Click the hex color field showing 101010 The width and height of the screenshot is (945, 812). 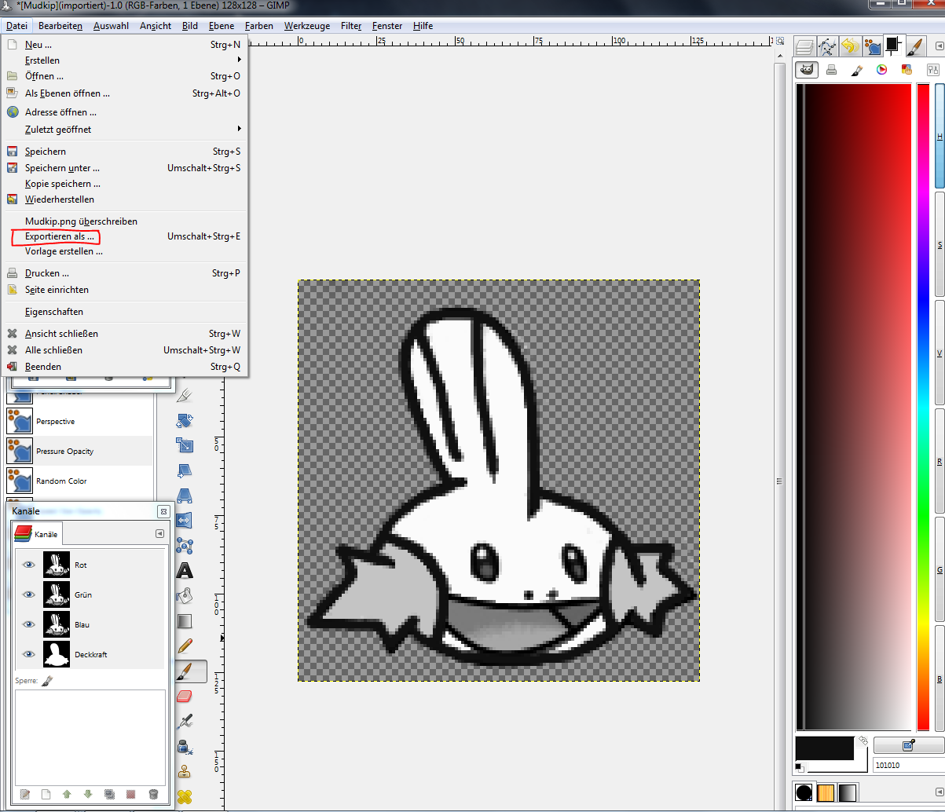click(909, 764)
